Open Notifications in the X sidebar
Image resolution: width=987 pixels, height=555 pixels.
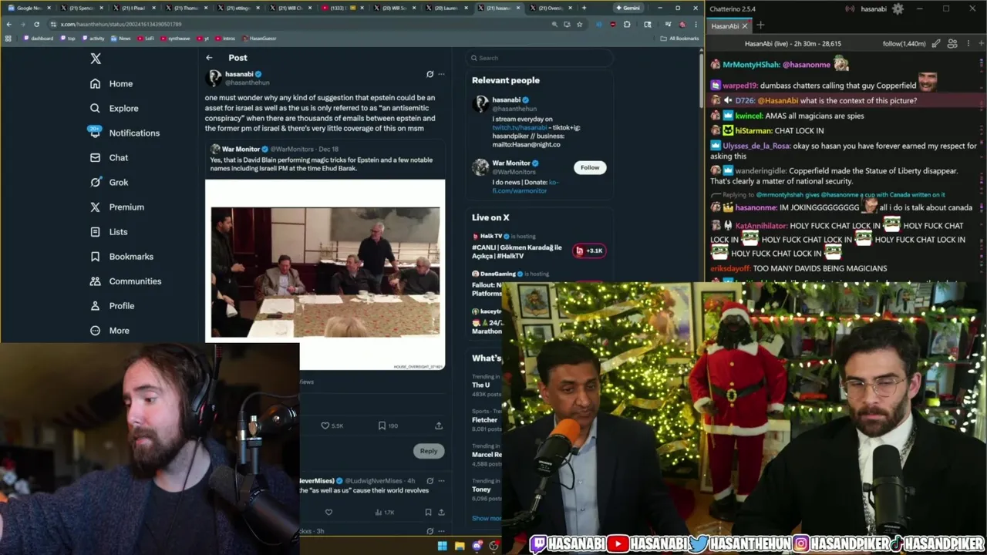pyautogui.click(x=124, y=133)
